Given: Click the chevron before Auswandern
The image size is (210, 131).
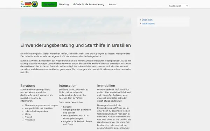Looking at the screenshot, I should click(140, 24).
